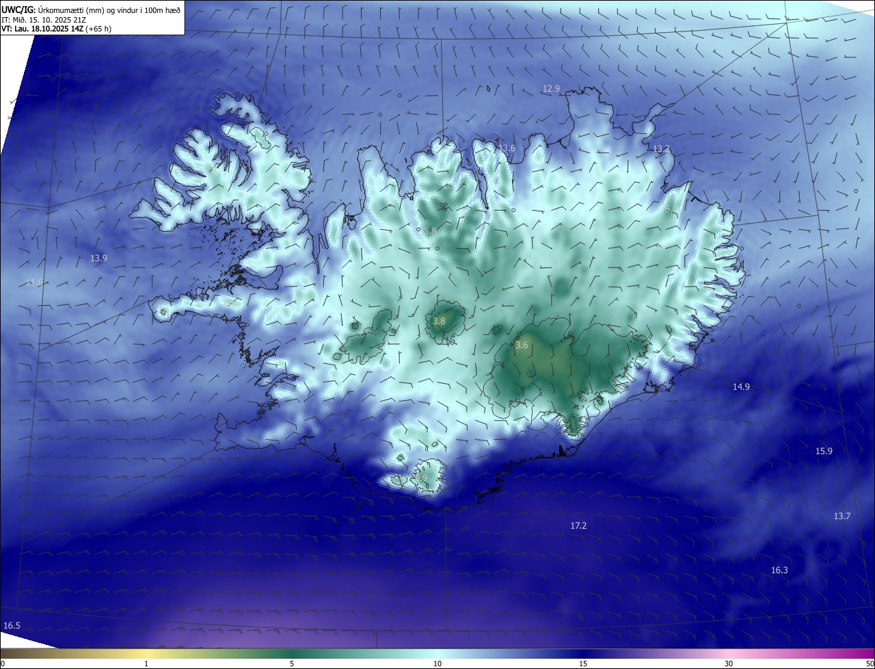Click the 5.8 value label in north Iceland
Viewport: 875px width, 669px height.
click(430, 232)
